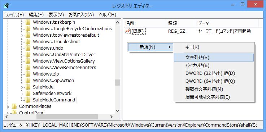Open the 編集(E) menu

pos(36,15)
